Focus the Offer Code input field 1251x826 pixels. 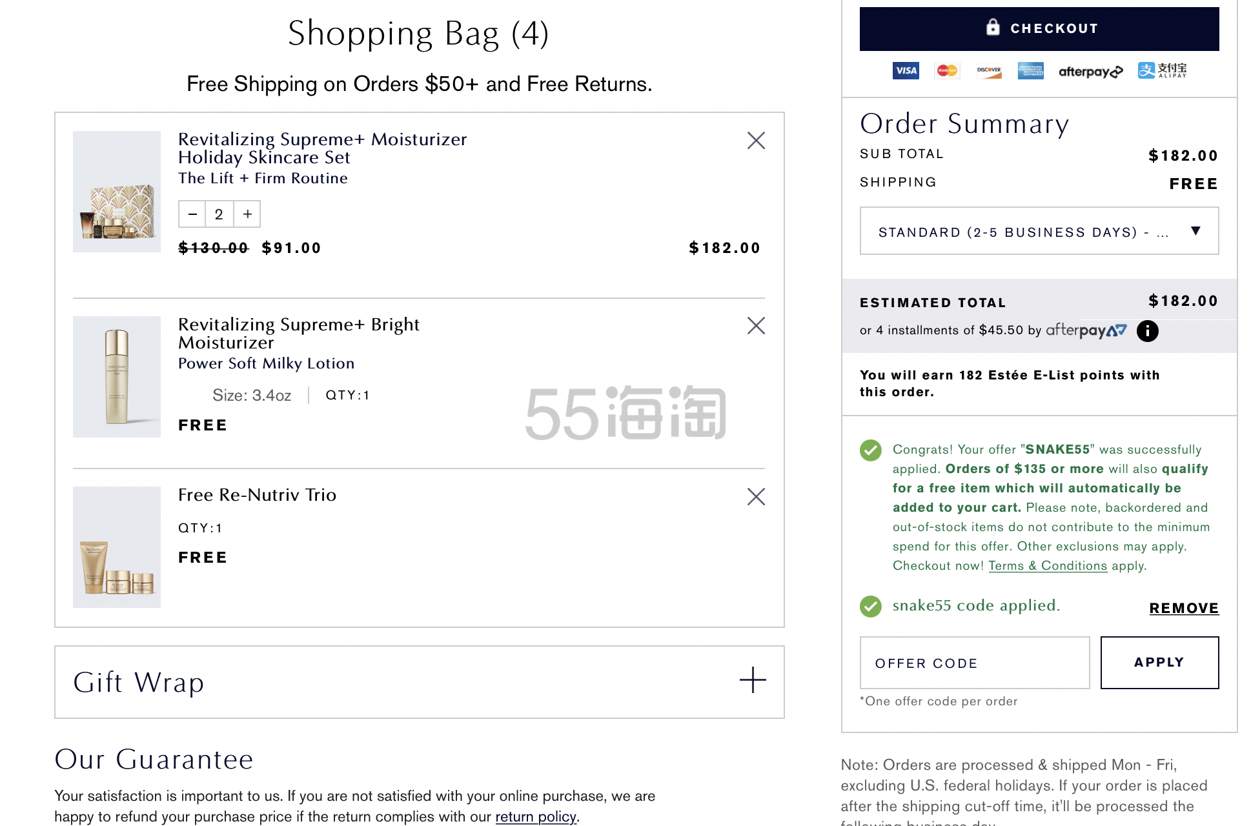pos(975,663)
